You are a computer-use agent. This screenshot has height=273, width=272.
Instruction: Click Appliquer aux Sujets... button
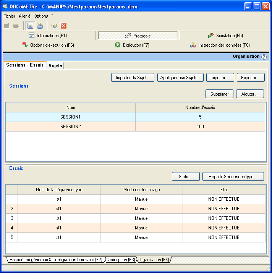pos(180,78)
